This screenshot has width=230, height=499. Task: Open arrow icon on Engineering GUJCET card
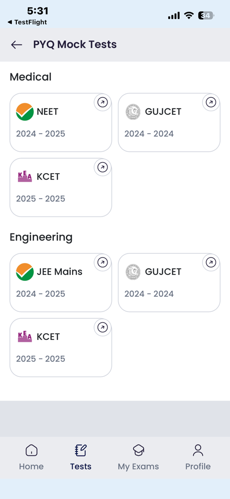pos(211,262)
